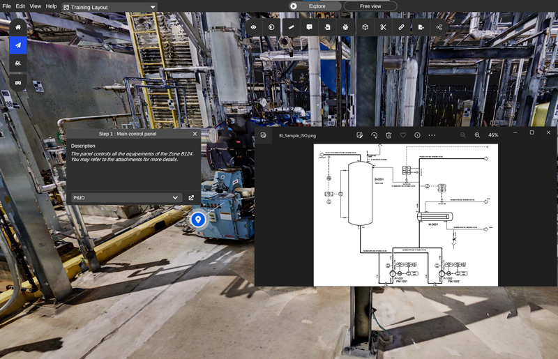The height and width of the screenshot is (359, 558).
Task: Click the Photos app image icon
Action: [264, 135]
